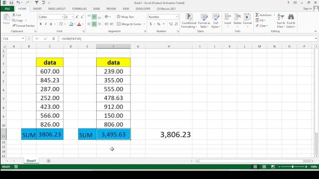Open Sort & Filter
This screenshot has height=179, width=319.
281,21
